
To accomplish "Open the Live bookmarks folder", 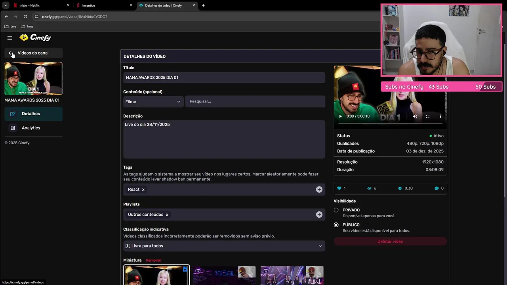I will click(x=10, y=27).
